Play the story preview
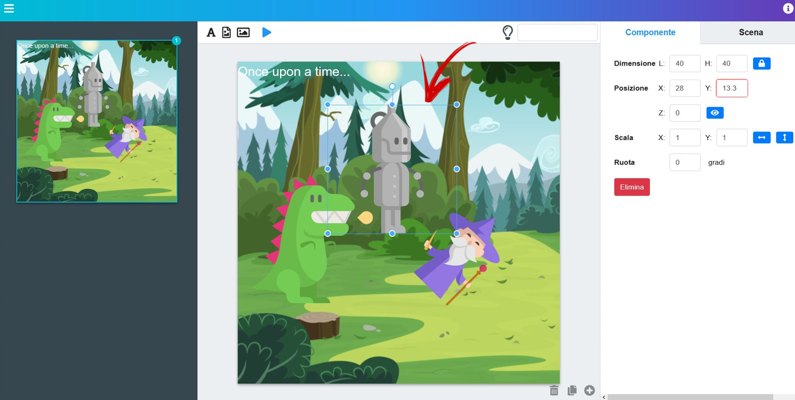Screen dimensions: 795x400 click(267, 32)
